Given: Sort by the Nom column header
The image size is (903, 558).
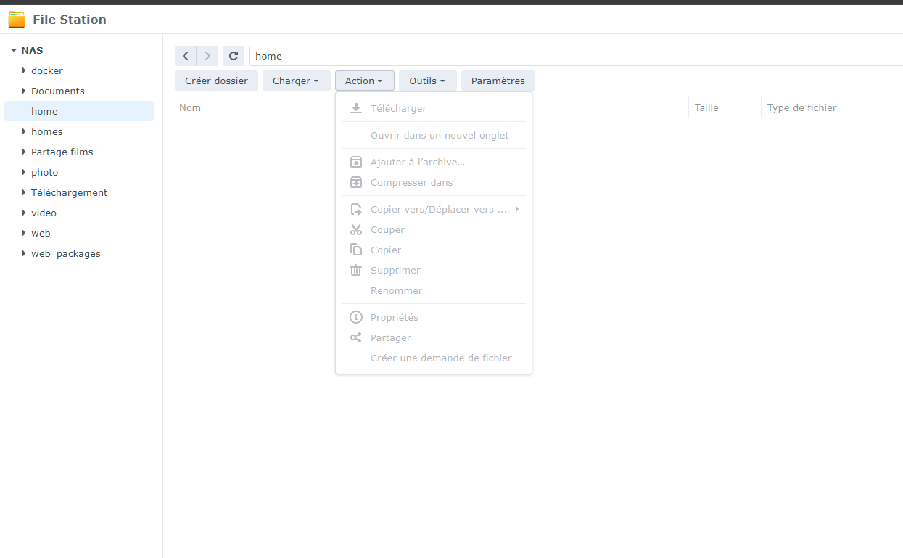Looking at the screenshot, I should (190, 107).
